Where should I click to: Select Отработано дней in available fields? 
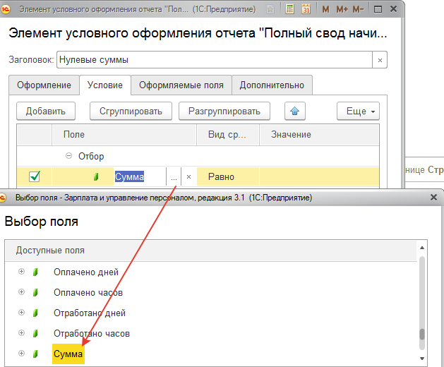90,313
